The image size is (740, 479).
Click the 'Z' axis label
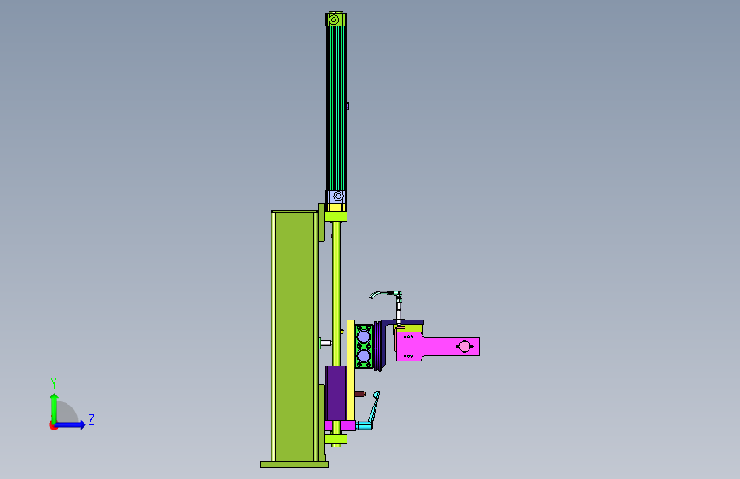coord(91,419)
